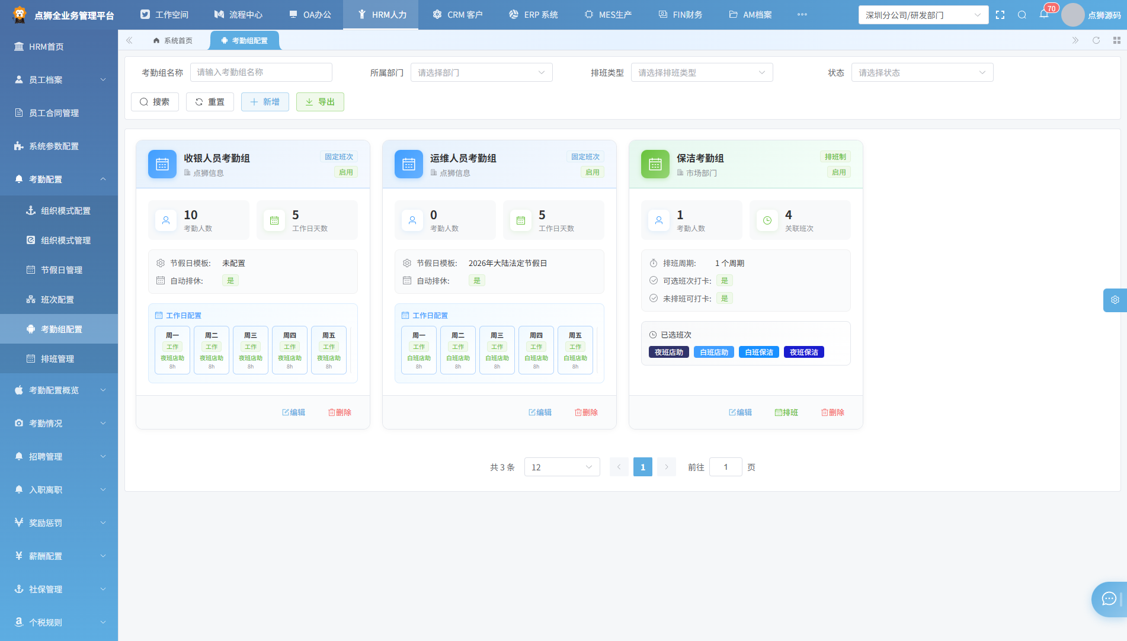
Task: Open 状态 status dropdown
Action: pos(922,72)
